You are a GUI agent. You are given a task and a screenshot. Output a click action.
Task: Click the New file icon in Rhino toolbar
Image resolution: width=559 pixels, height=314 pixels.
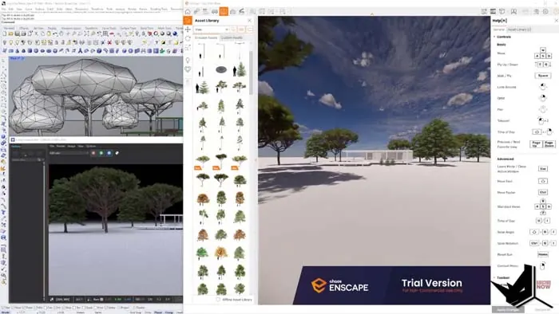pyautogui.click(x=4, y=33)
